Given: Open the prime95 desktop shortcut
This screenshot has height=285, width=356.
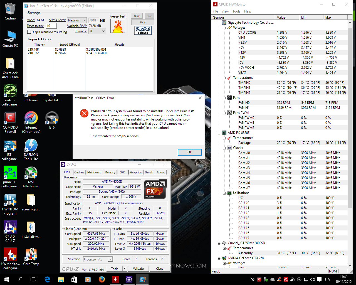Looking at the screenshot, I should pos(10,177).
